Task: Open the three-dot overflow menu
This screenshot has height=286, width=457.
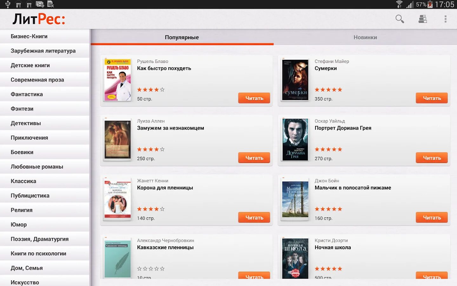Action: pyautogui.click(x=446, y=19)
